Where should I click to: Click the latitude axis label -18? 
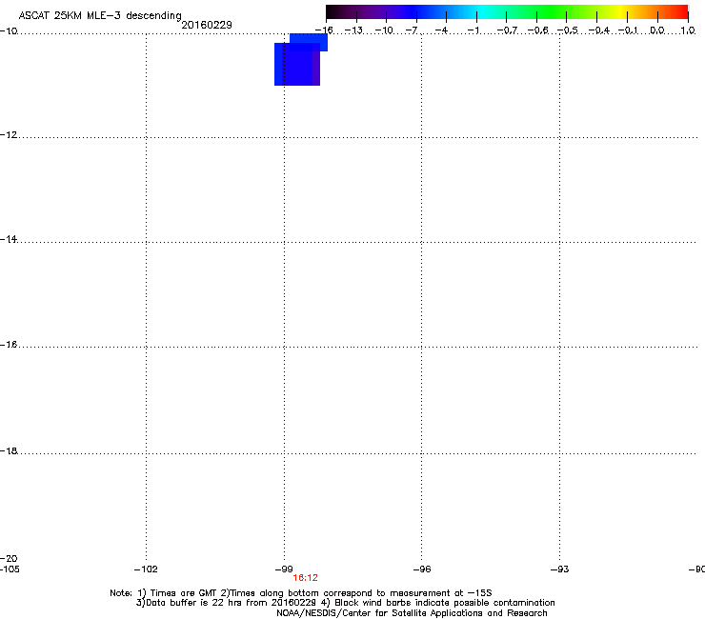click(9, 450)
